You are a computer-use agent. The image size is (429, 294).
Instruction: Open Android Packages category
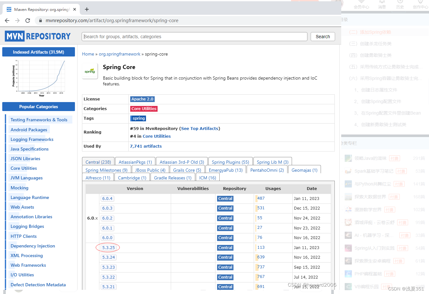pyautogui.click(x=29, y=130)
